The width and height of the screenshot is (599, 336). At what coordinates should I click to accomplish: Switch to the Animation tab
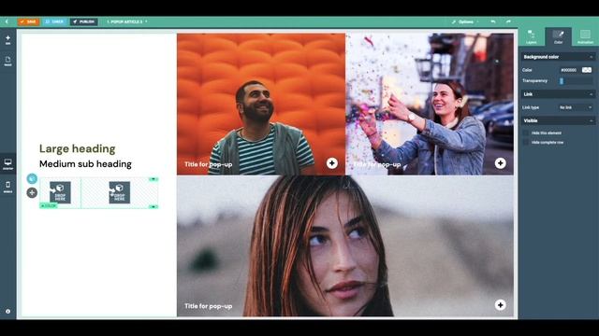(585, 37)
